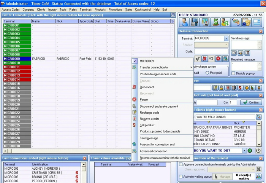
Task: Click the advanced connection monitor icon beside pause
Action: (225, 59)
